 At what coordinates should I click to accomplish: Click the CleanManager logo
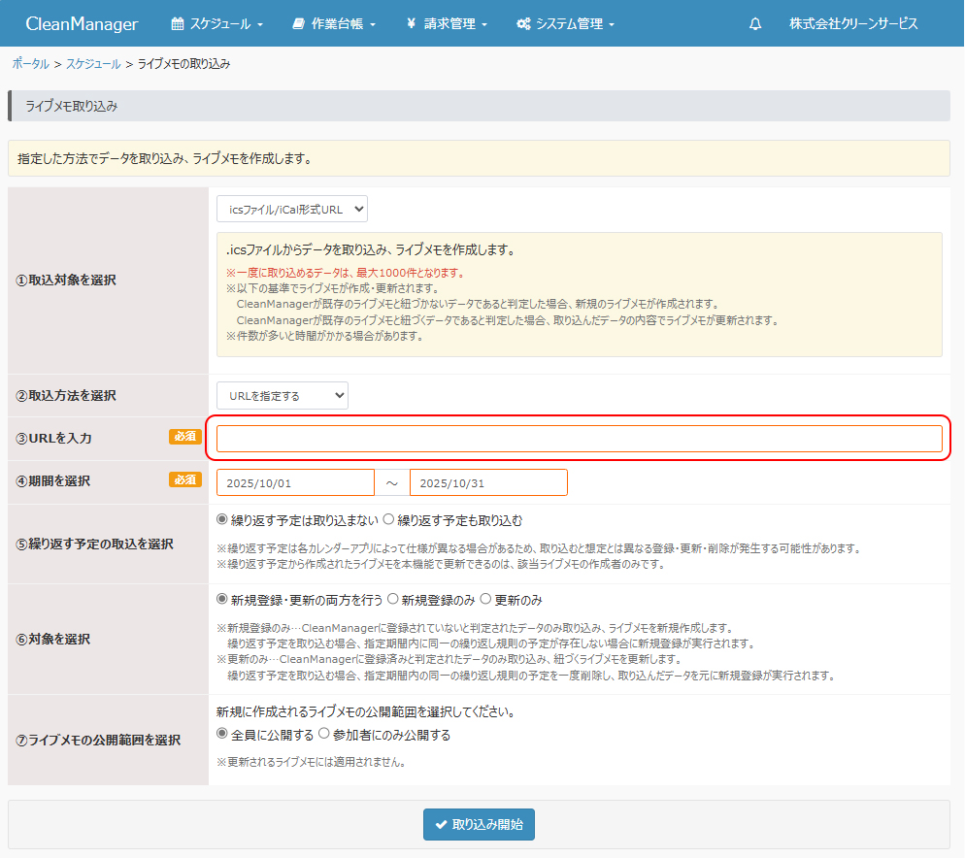(x=82, y=24)
